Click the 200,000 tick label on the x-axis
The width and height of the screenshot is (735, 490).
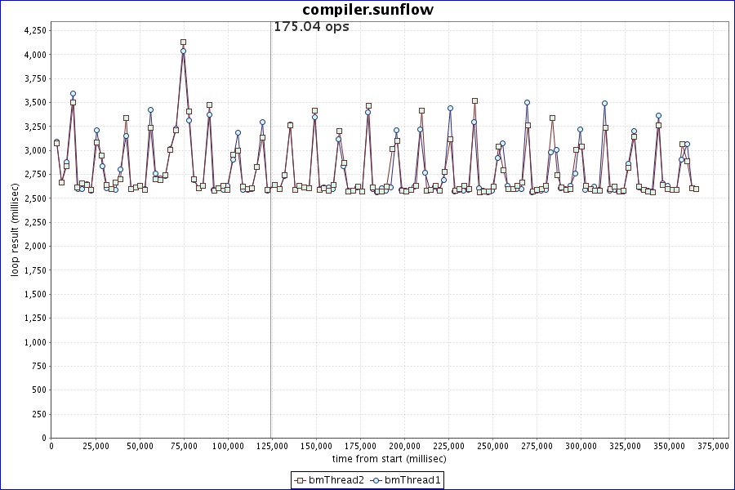pyautogui.click(x=404, y=446)
